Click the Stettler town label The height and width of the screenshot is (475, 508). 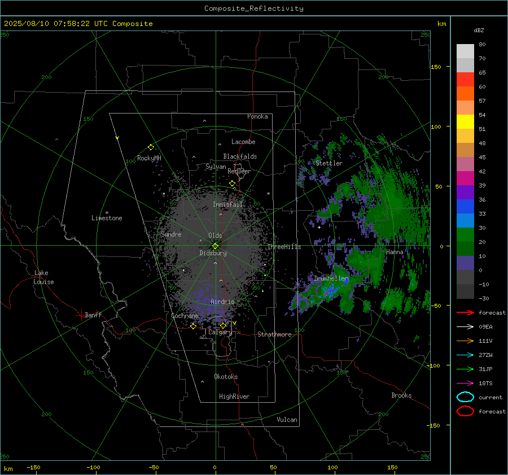(x=329, y=163)
